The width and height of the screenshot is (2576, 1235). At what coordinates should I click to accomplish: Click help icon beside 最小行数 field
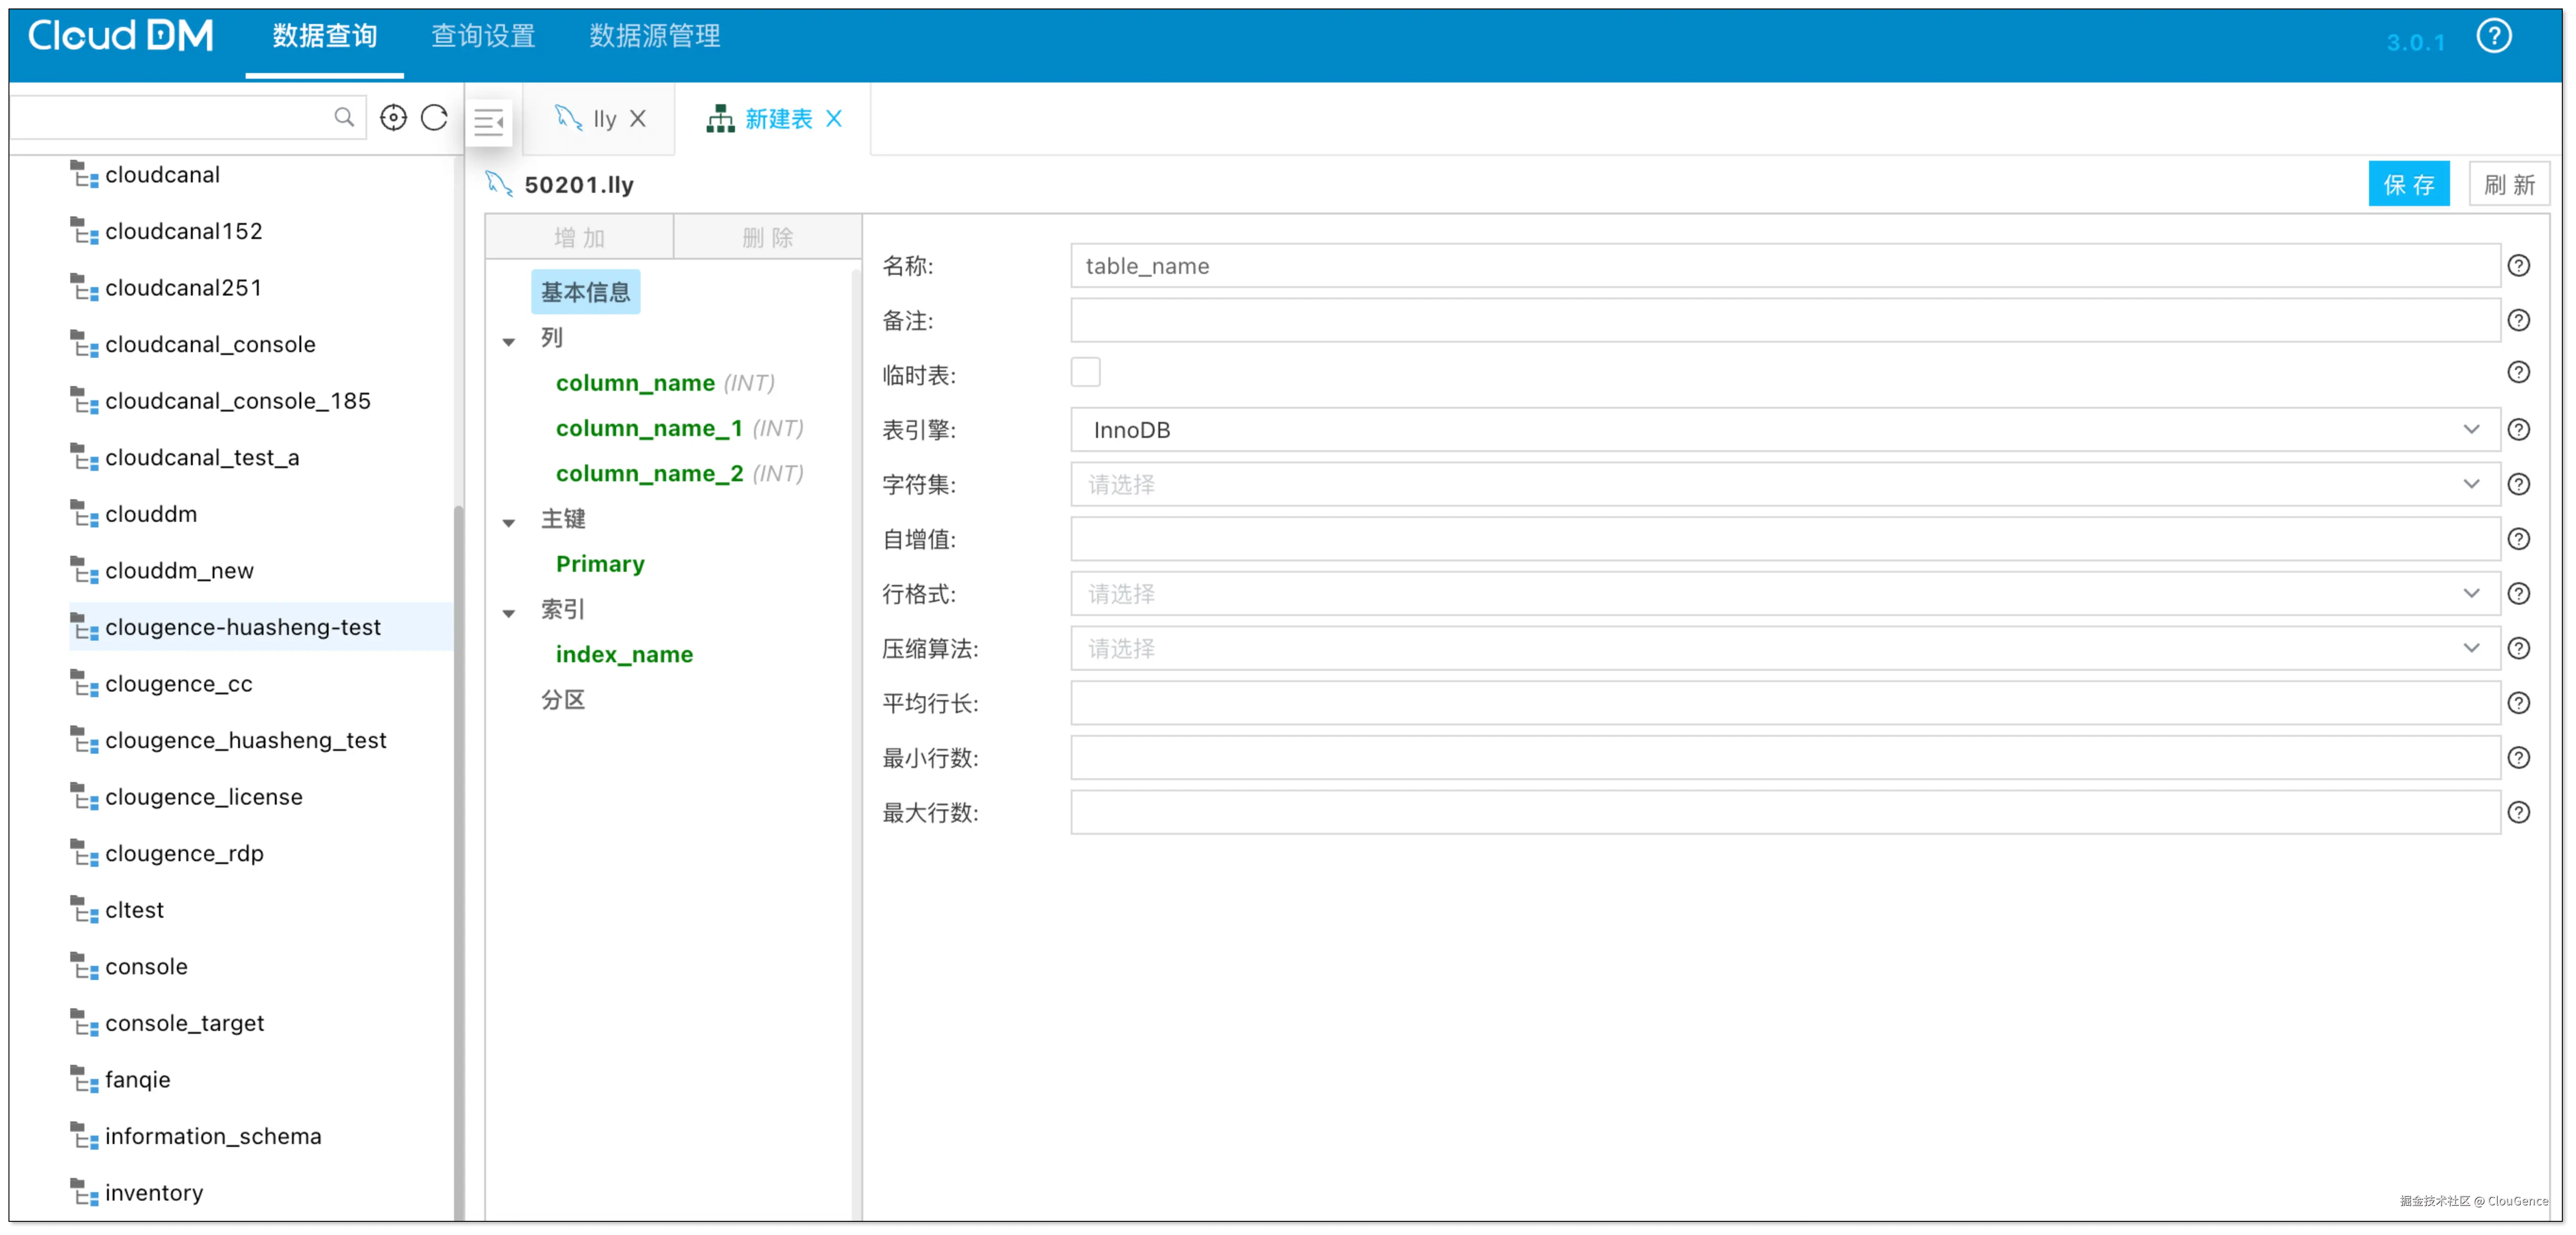click(2518, 758)
